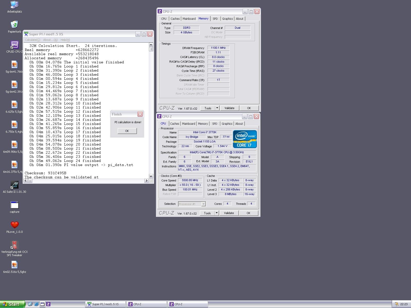Click Super PI horizontal scrollbar right arrow
Viewport: 411px width, 308px height.
pos(146,181)
